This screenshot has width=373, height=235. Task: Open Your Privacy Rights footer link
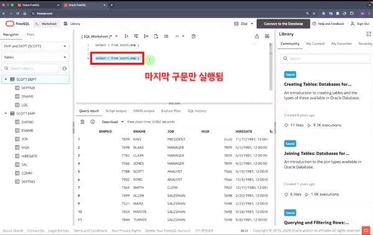[126, 231]
